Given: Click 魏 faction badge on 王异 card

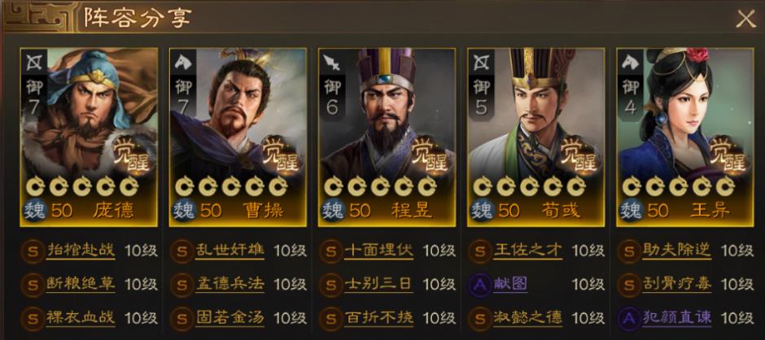Looking at the screenshot, I should (630, 211).
